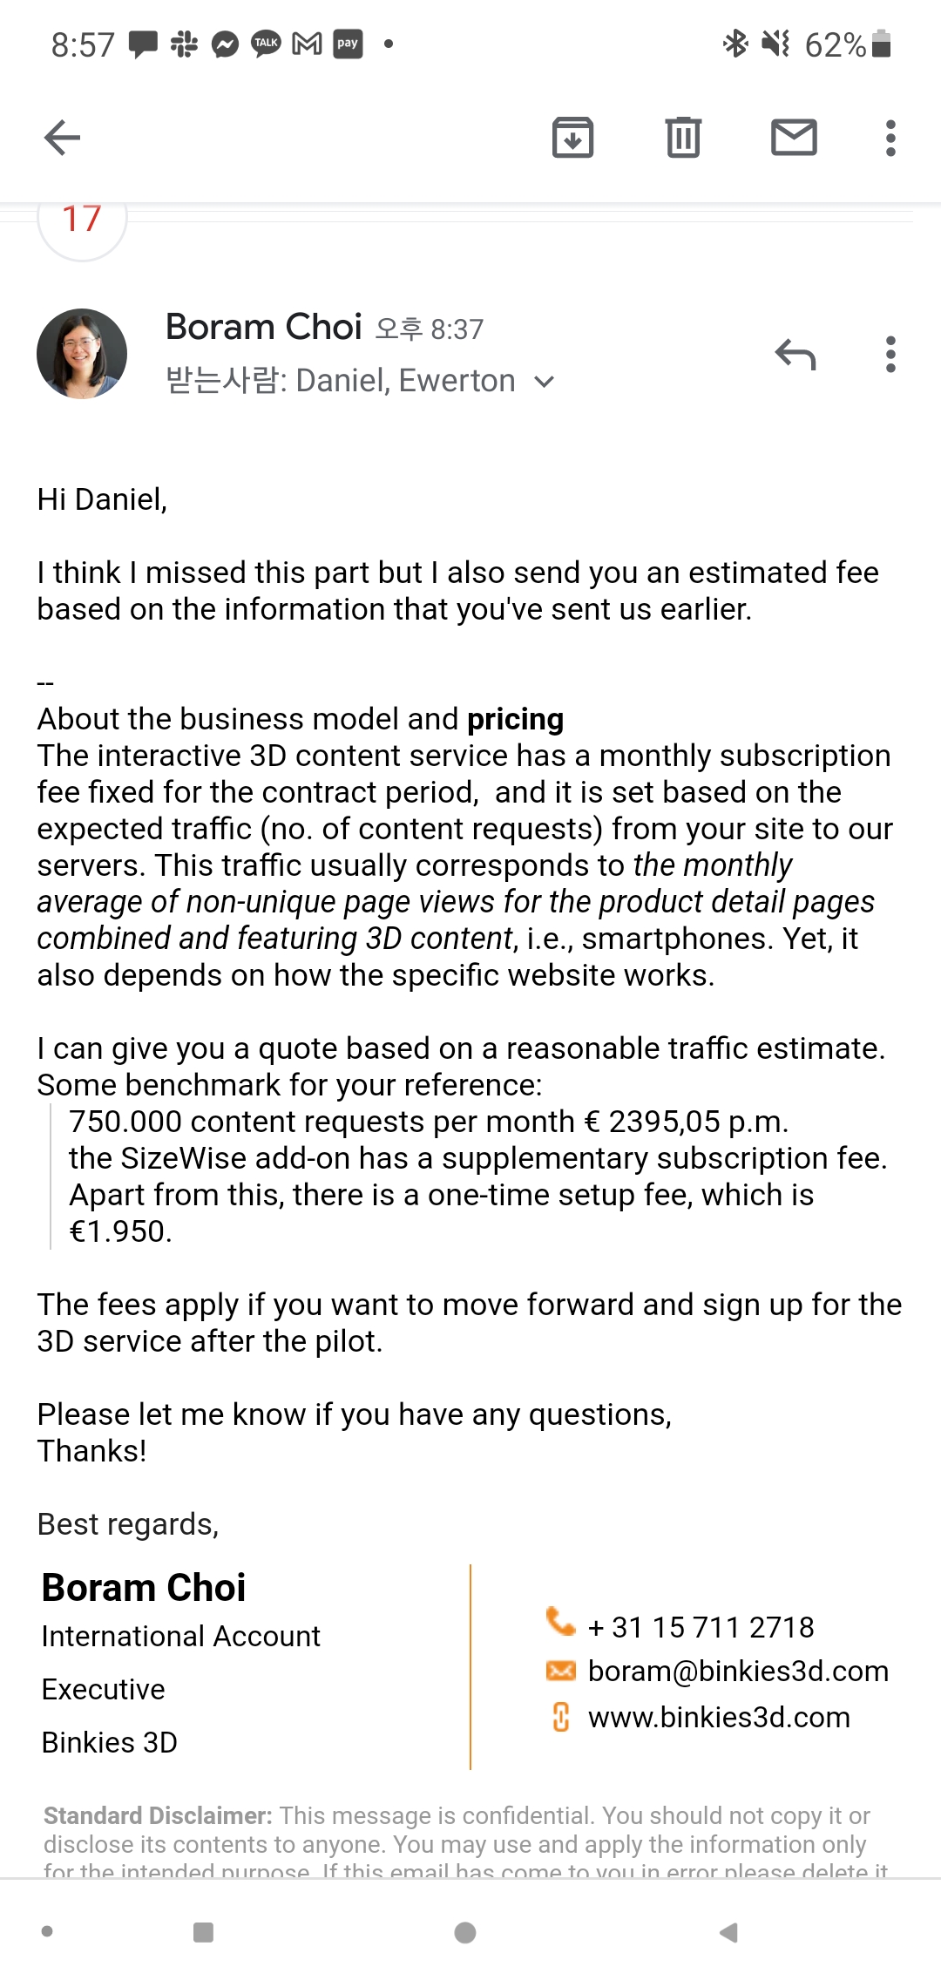Viewport: 941px width, 1987px height.
Task: Reply to Boram Choi's message
Action: coord(795,355)
